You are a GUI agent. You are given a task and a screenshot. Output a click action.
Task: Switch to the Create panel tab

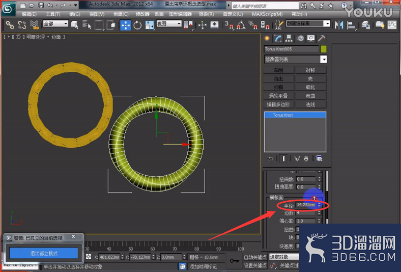(x=267, y=38)
